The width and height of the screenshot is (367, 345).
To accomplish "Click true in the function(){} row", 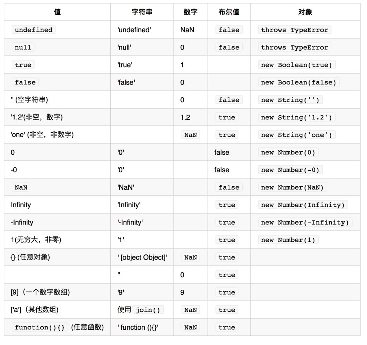I will click(227, 327).
